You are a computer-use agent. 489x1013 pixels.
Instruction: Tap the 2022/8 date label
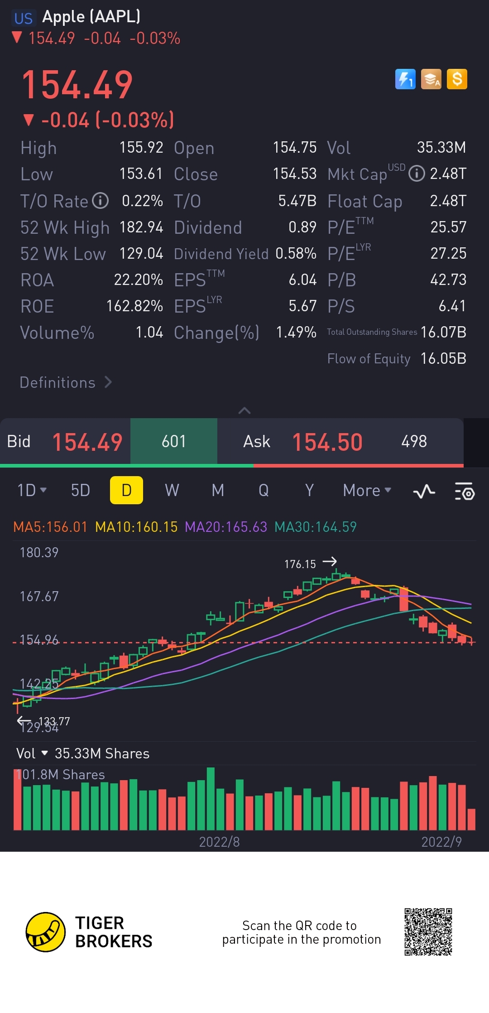coord(220,842)
